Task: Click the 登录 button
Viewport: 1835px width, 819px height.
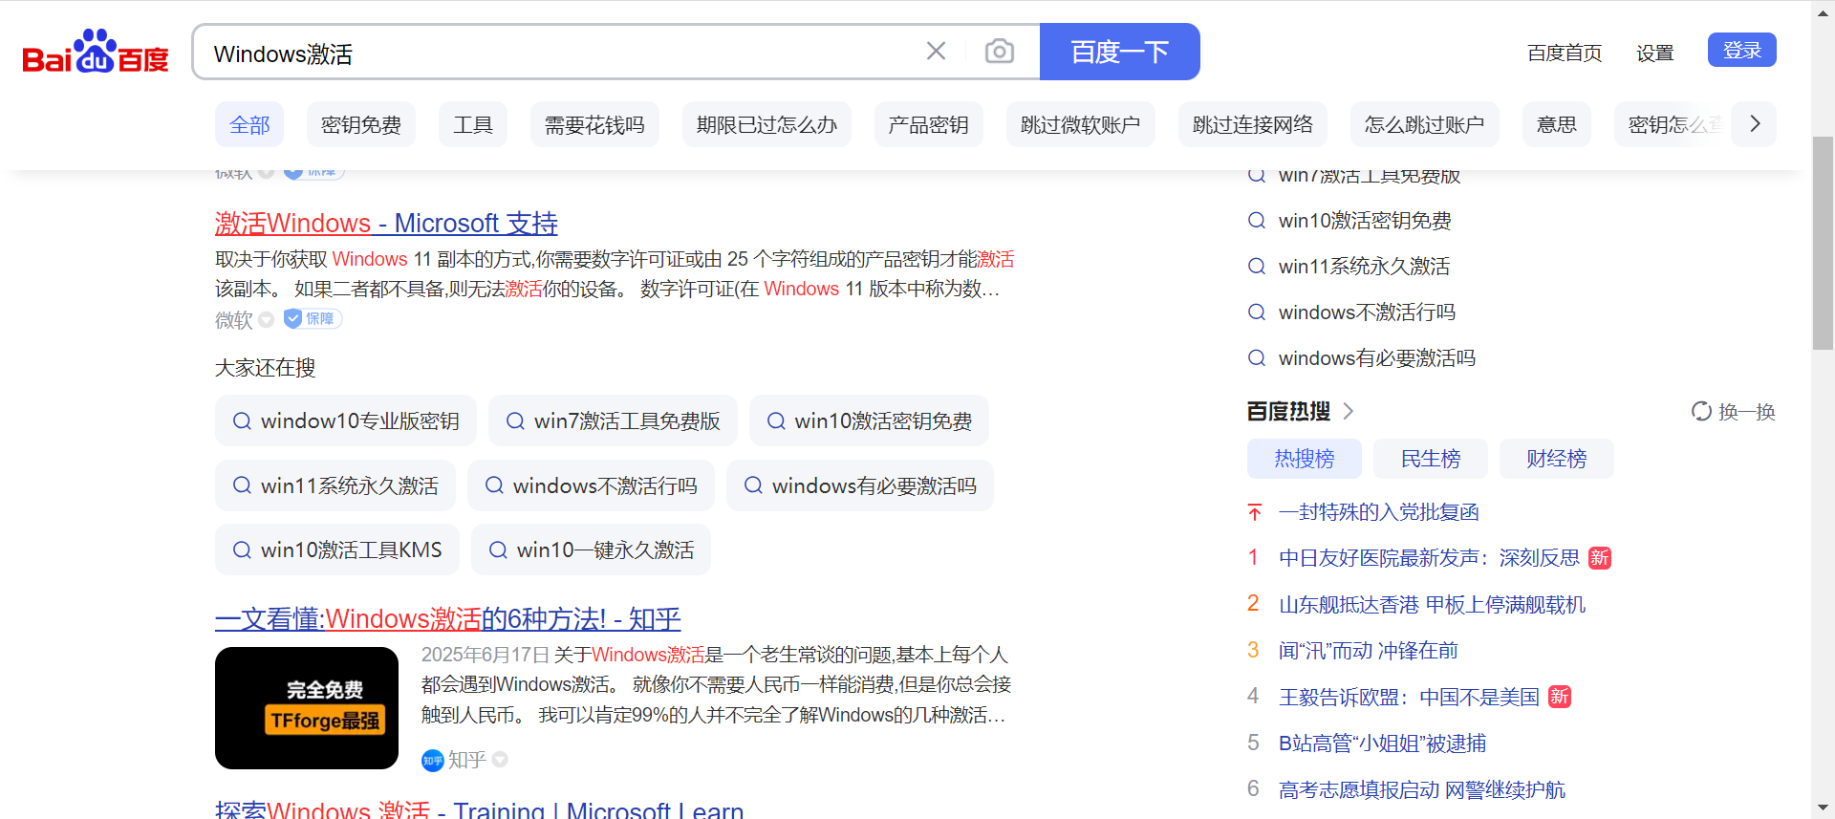Action: 1741,50
